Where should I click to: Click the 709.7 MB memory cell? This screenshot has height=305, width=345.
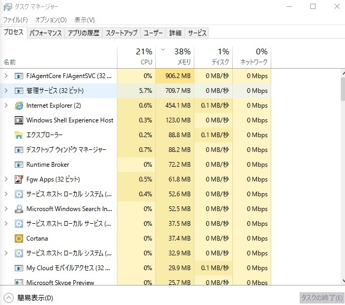(175, 91)
